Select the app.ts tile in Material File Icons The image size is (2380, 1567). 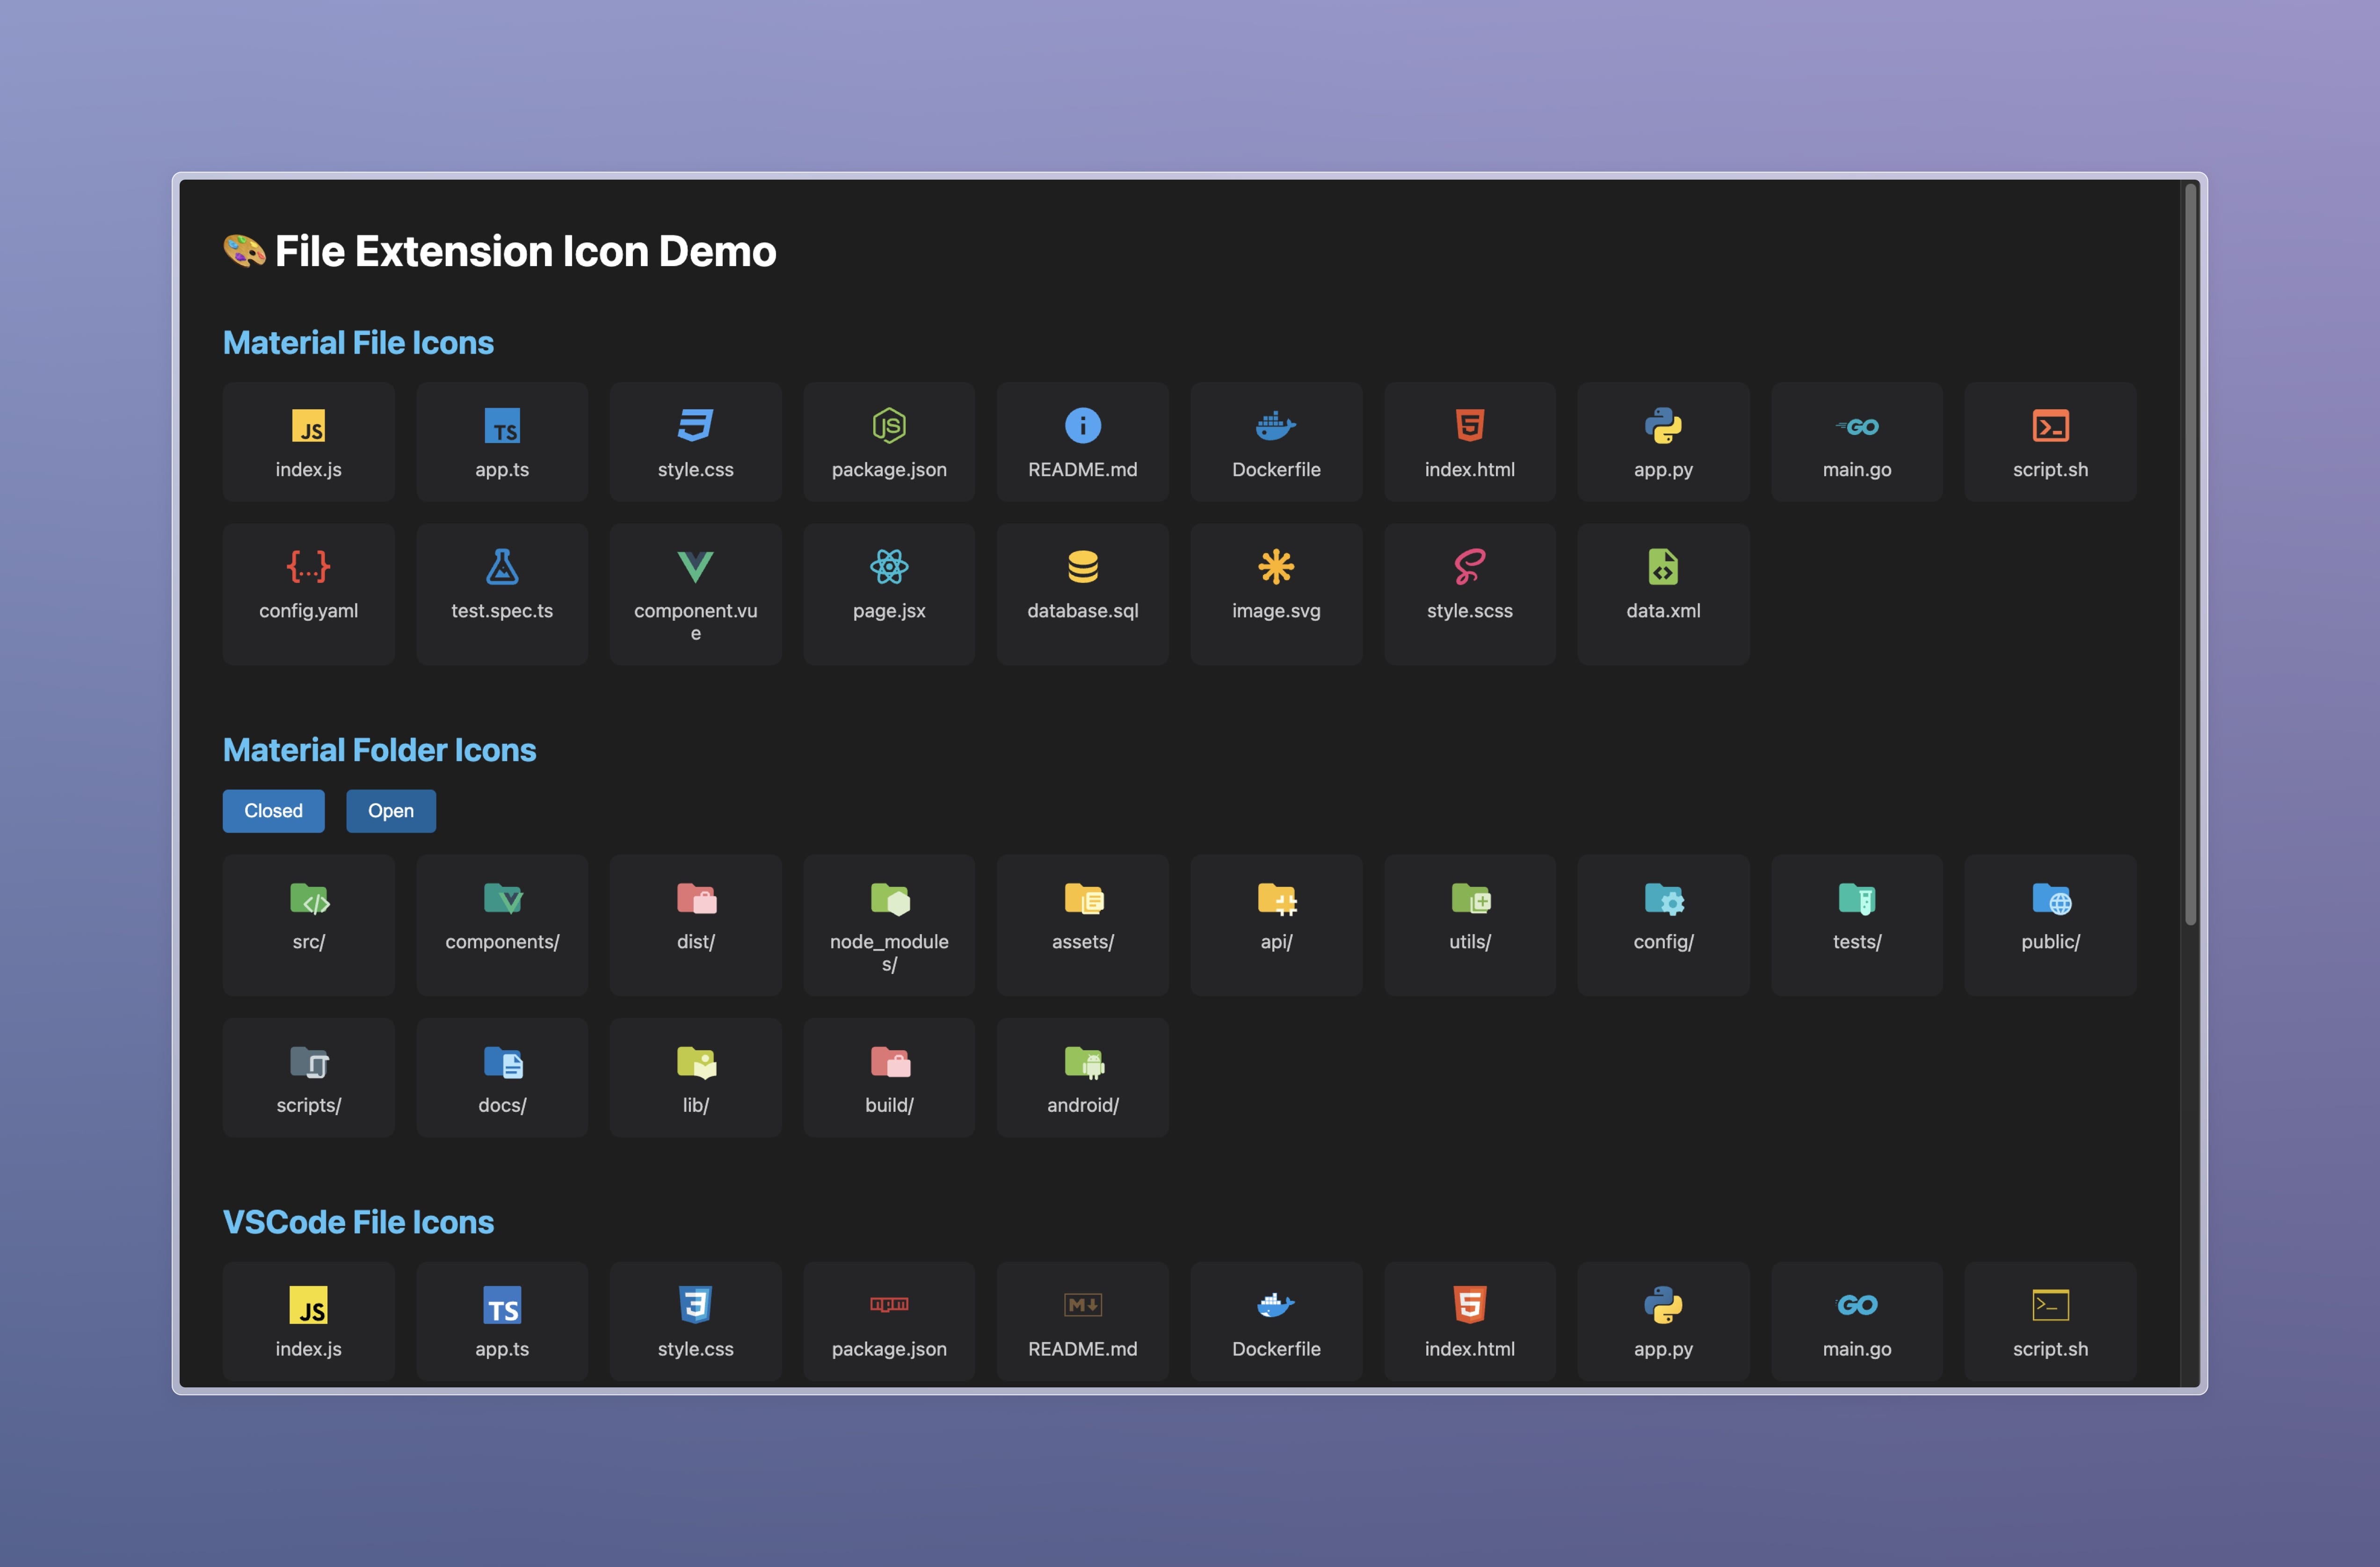502,441
